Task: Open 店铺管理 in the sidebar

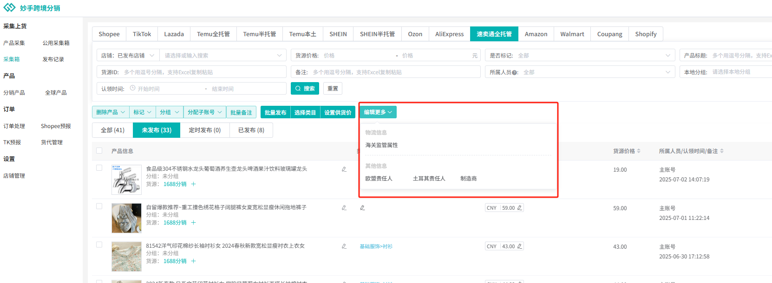Action: (14, 176)
